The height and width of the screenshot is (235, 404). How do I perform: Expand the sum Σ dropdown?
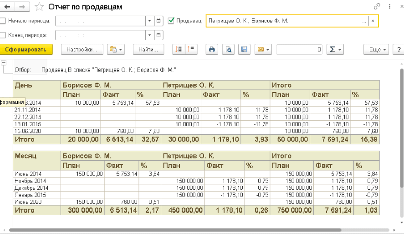335,50
